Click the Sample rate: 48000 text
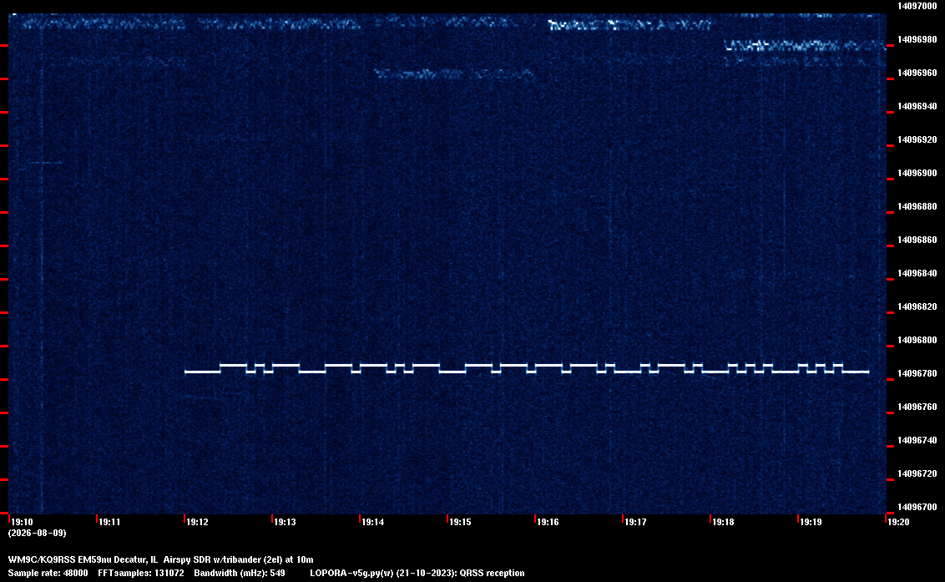The height and width of the screenshot is (582, 945). 48,573
